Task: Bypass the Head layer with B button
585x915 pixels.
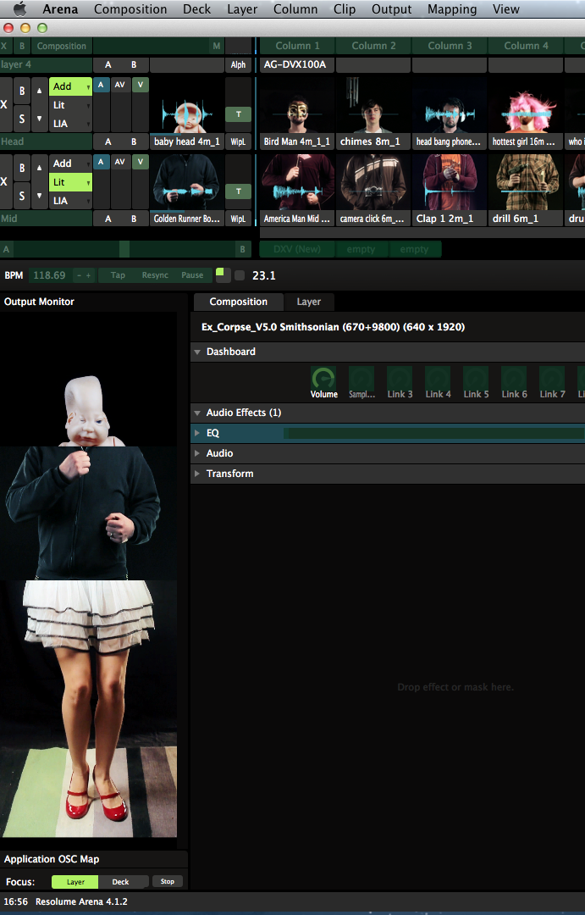Action: point(22,91)
